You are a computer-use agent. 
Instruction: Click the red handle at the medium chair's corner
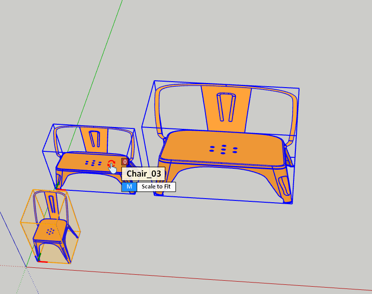[61, 189]
